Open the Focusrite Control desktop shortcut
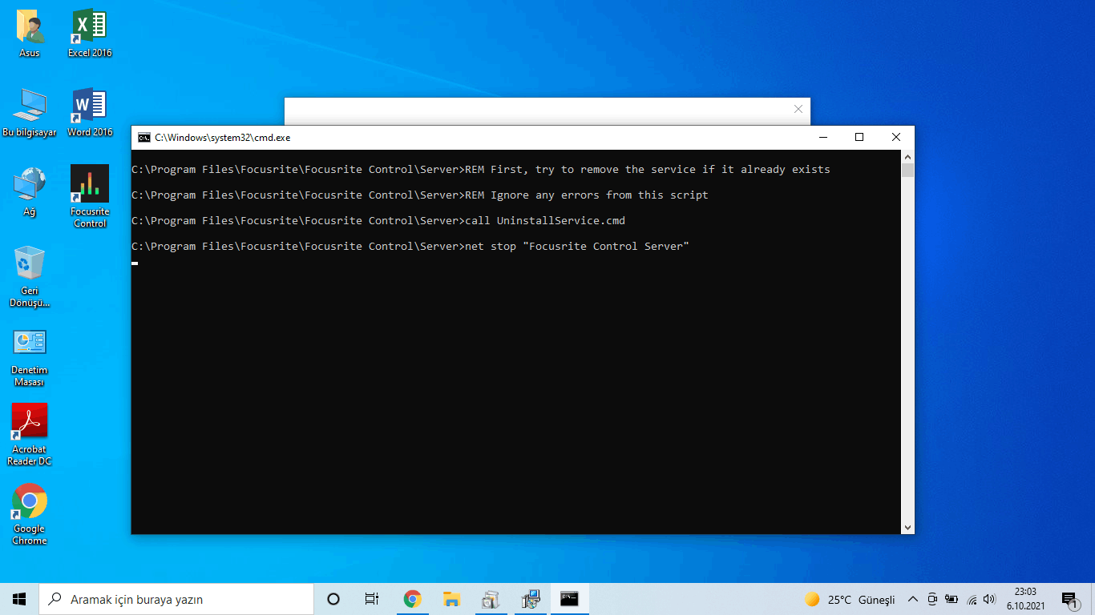This screenshot has width=1095, height=615. [x=90, y=197]
